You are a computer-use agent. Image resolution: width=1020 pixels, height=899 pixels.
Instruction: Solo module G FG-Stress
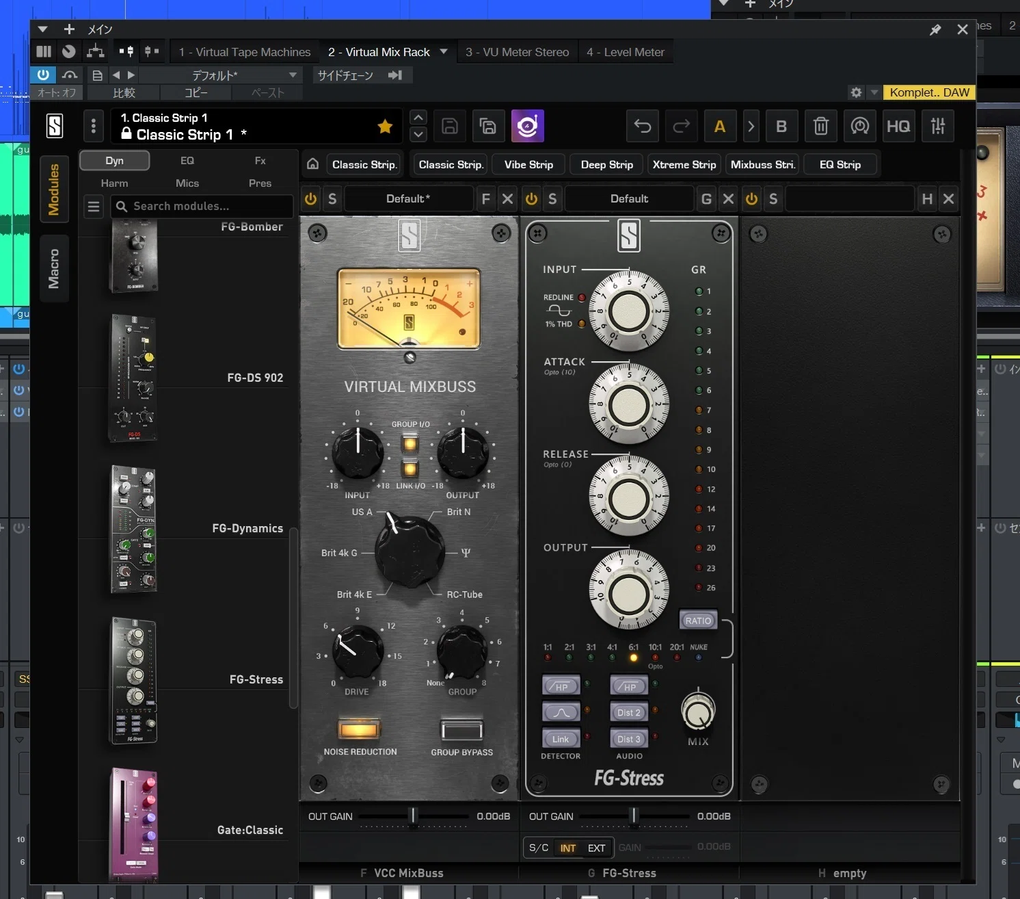(x=552, y=198)
